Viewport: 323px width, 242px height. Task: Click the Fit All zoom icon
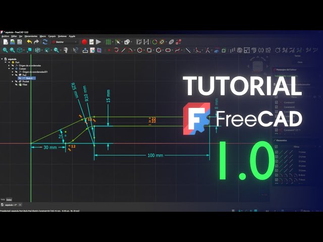[5, 50]
